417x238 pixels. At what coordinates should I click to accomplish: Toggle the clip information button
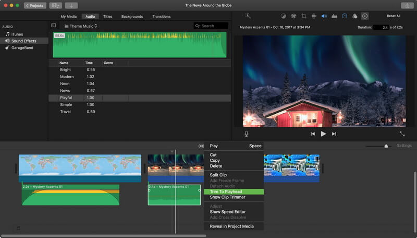364,16
